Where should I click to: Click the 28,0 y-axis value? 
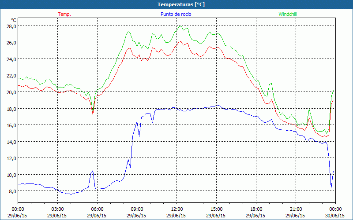coord(11,26)
